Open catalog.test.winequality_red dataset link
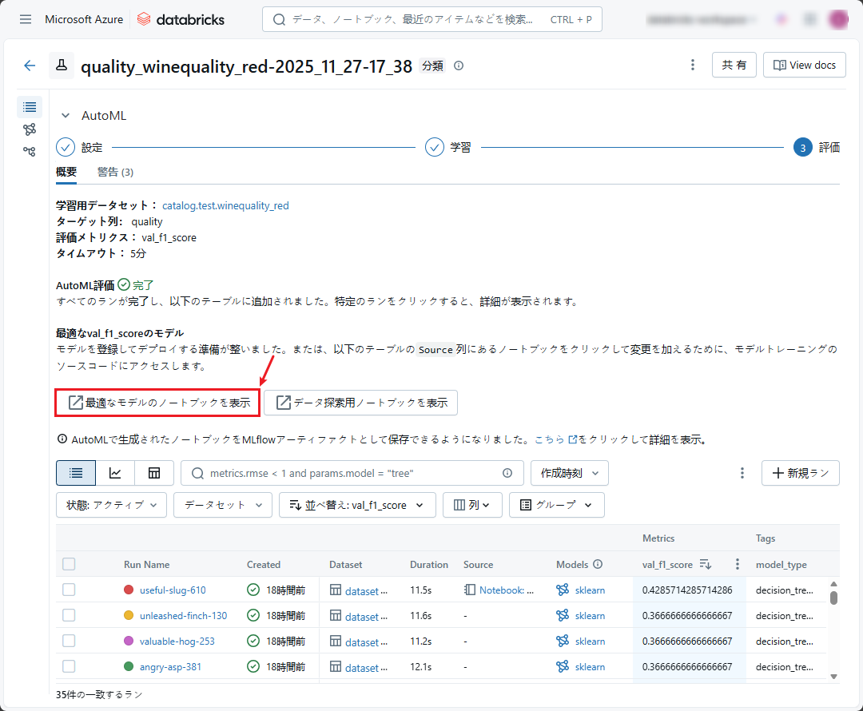This screenshot has height=711, width=863. [x=225, y=206]
